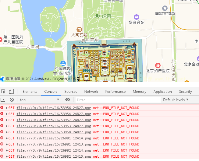Expand the 26981_12414.png GET error entry

point(7,138)
